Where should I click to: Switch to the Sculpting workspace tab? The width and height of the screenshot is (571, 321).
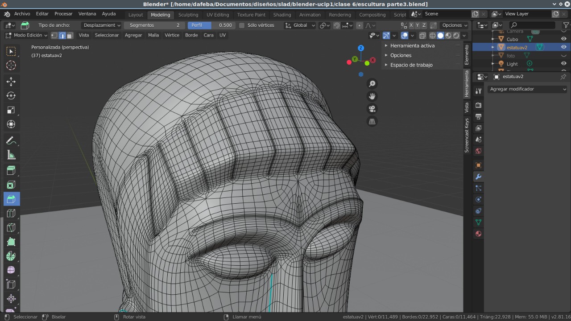pos(188,15)
